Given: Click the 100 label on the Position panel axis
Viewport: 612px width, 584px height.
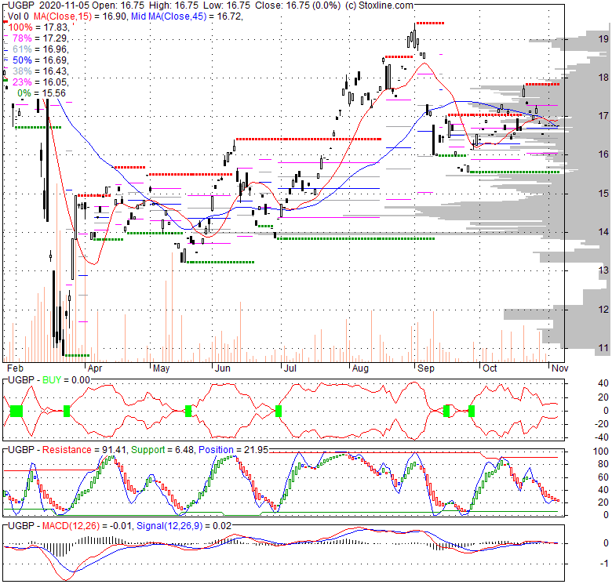Looking at the screenshot, I should click(x=601, y=452).
